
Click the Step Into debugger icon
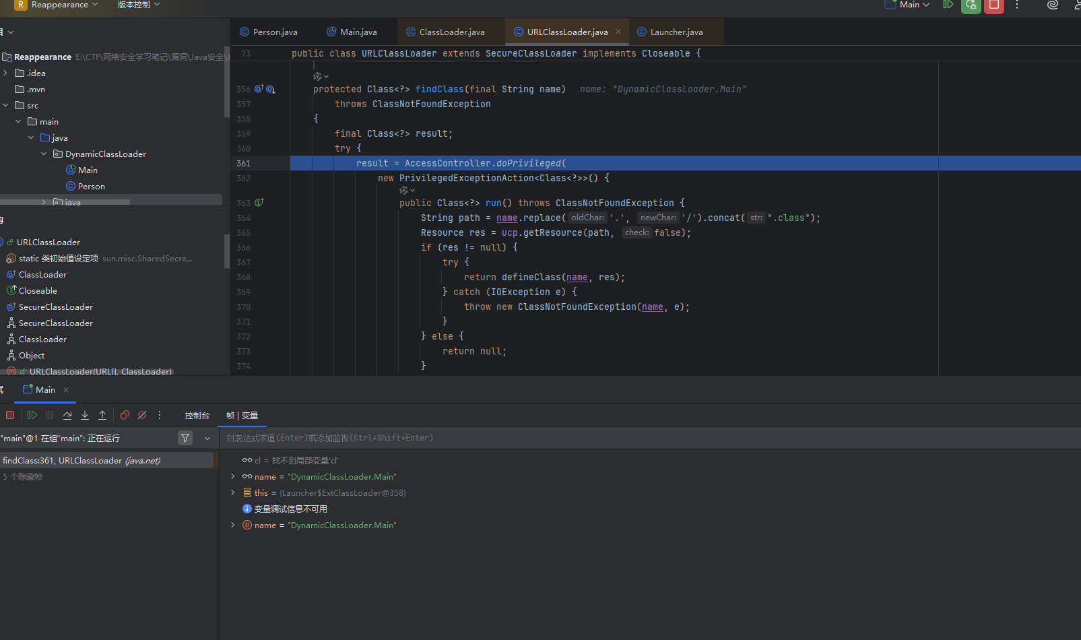(x=85, y=416)
